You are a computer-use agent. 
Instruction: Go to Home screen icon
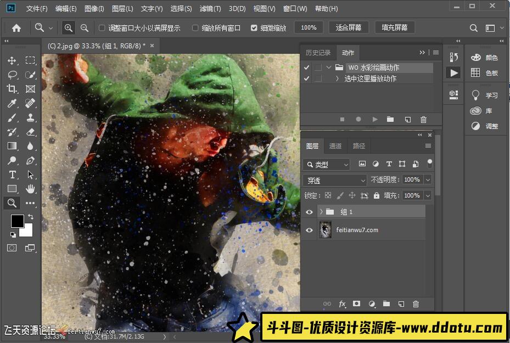coord(16,29)
